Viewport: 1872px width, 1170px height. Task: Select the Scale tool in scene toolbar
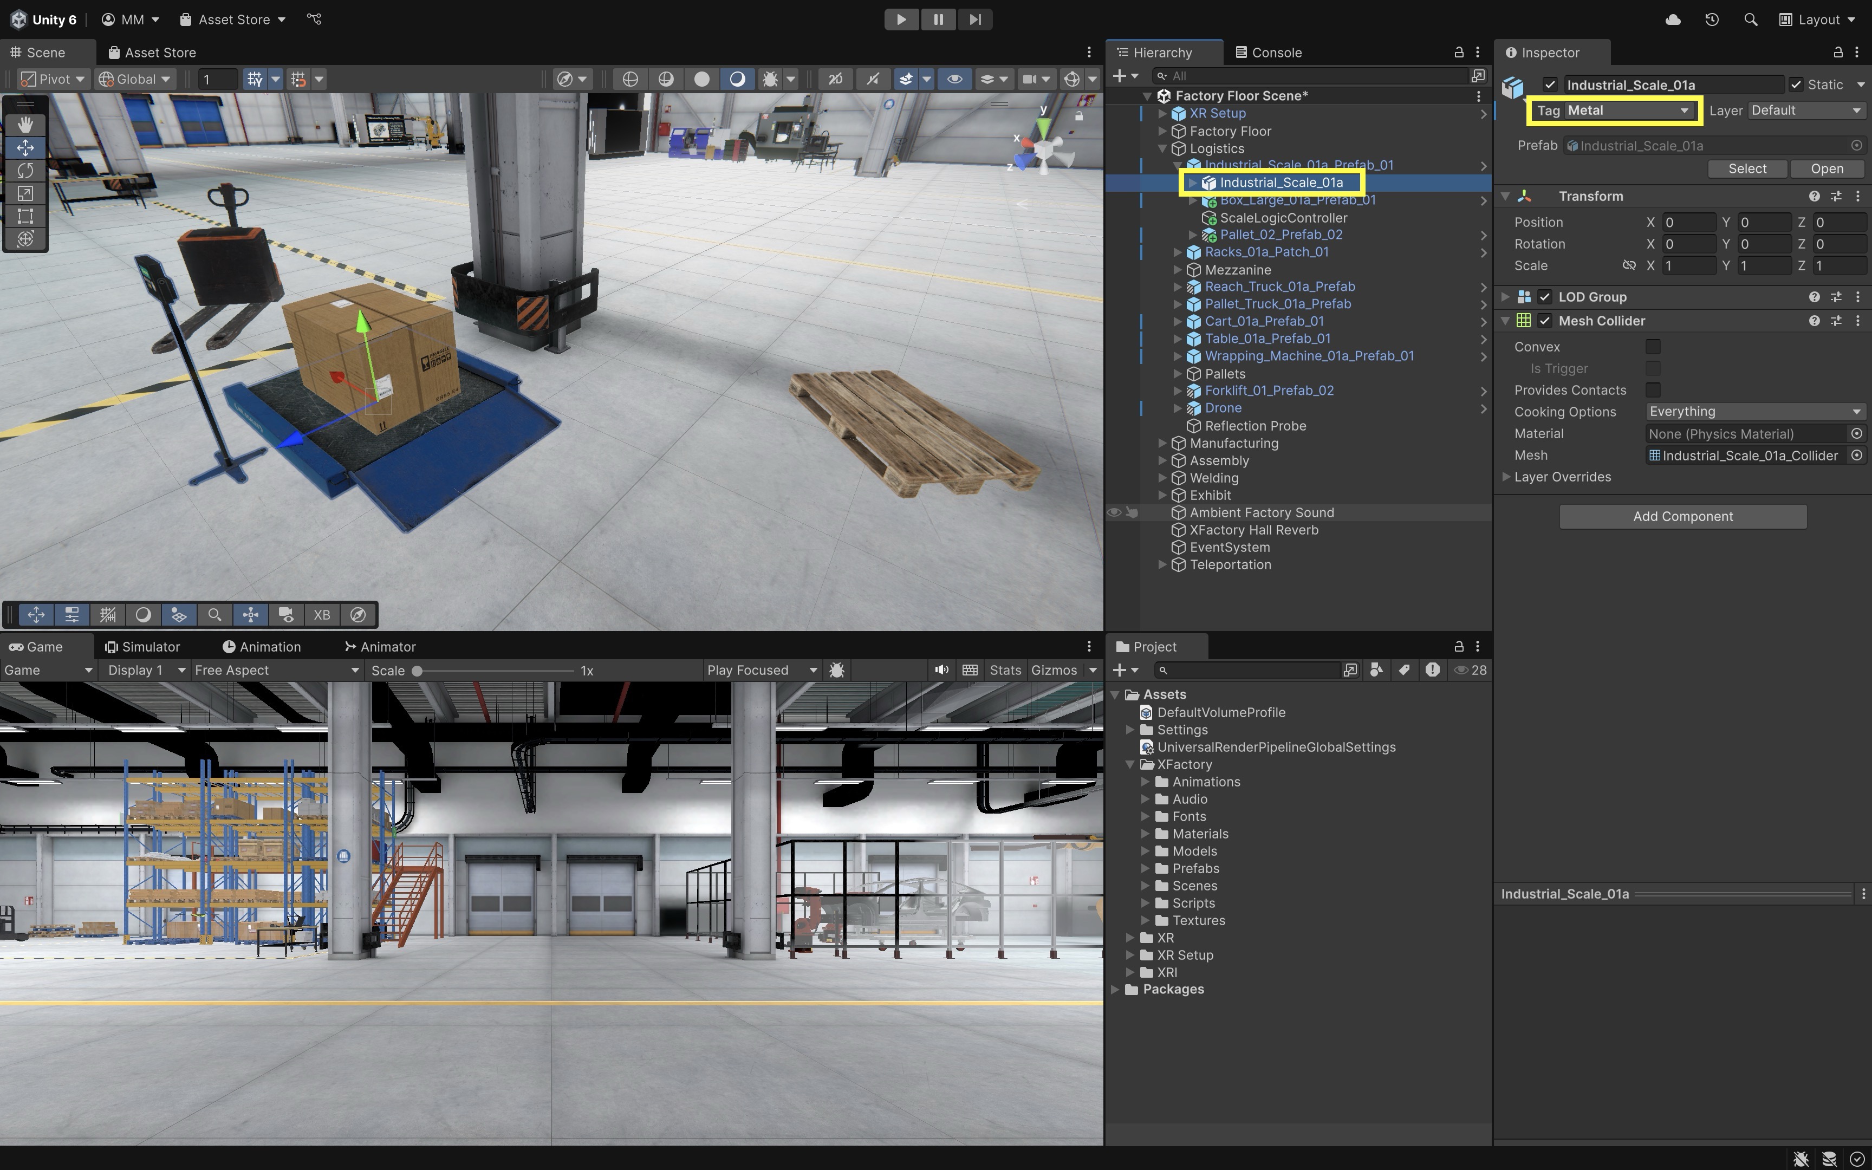(x=25, y=193)
